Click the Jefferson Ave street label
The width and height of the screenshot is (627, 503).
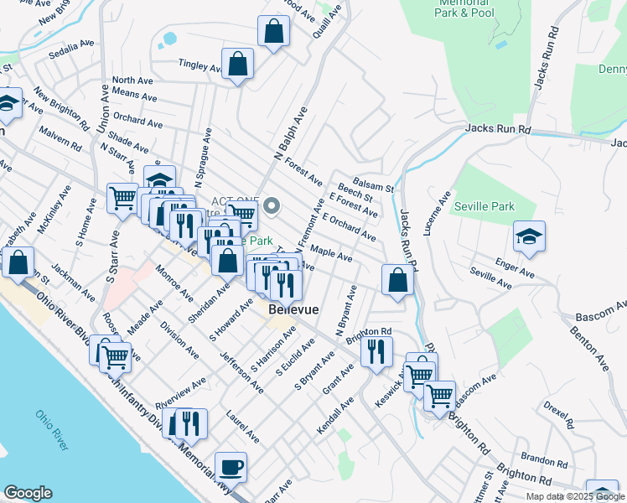[x=242, y=373]
